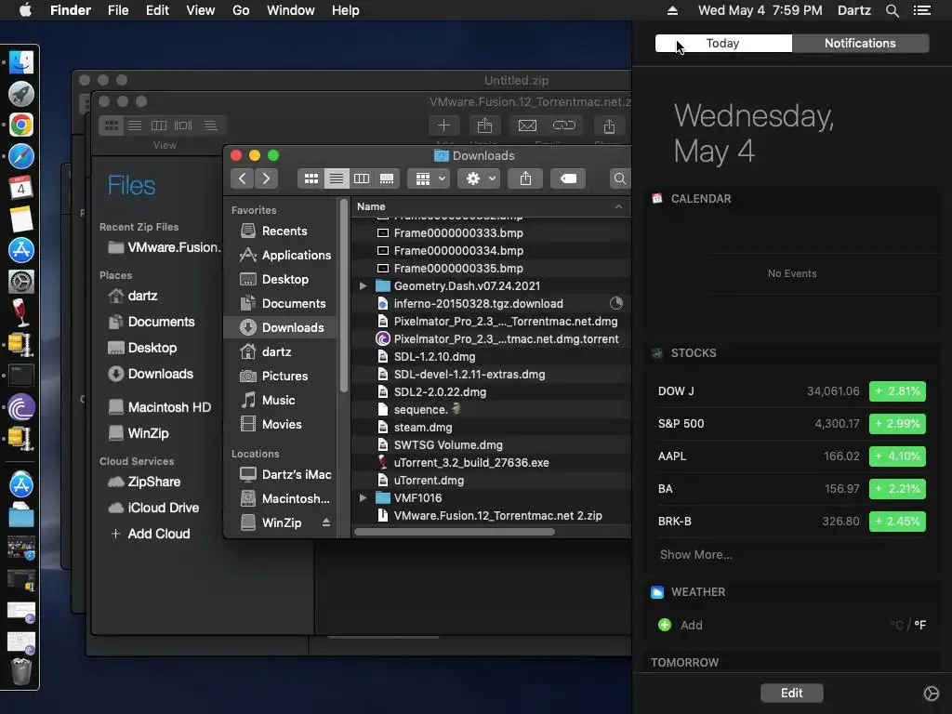
Task: Open Notification Center settings gear
Action: (931, 694)
